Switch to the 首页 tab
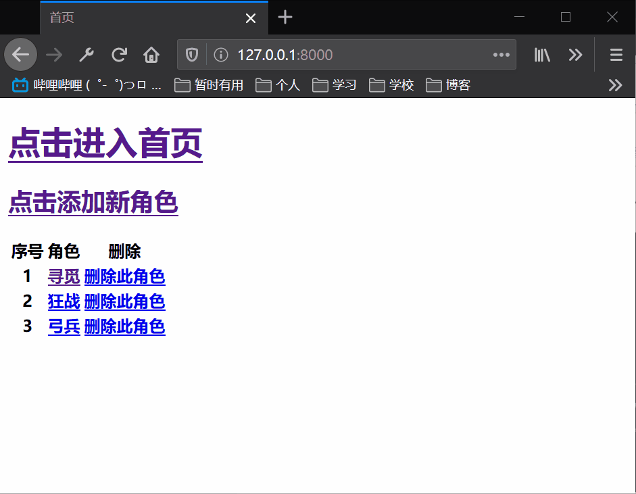This screenshot has width=636, height=494. 135,18
